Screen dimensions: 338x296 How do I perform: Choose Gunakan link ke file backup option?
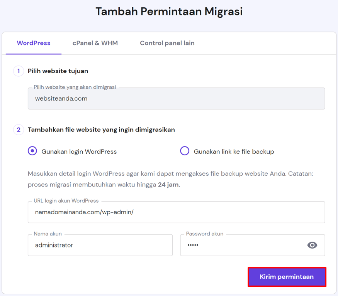click(185, 151)
